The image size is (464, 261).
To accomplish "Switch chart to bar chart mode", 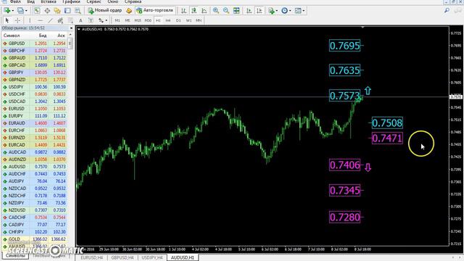I will [x=183, y=11].
